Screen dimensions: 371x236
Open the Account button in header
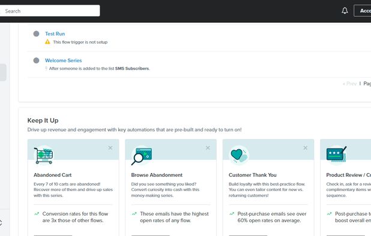coord(363,11)
